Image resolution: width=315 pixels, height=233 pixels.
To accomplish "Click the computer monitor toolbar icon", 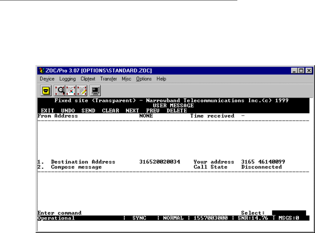I will [95, 91].
